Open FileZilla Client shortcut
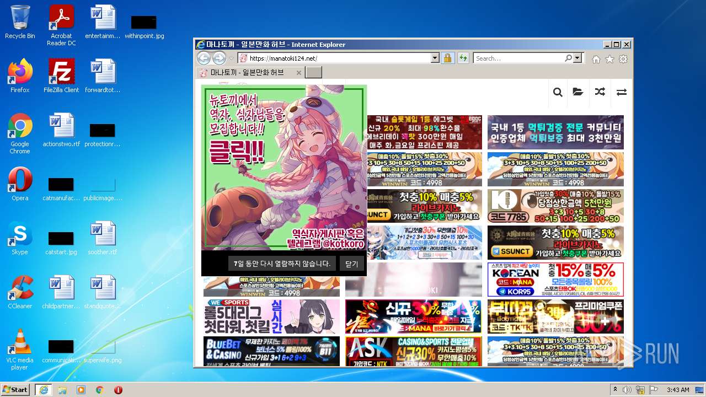 click(x=61, y=76)
